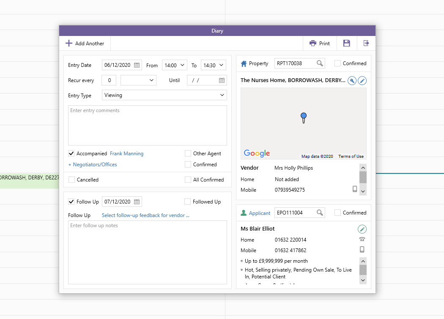Click the + Negotiators/Offices link
Viewport: 444px width, 319px height.
pyautogui.click(x=93, y=165)
